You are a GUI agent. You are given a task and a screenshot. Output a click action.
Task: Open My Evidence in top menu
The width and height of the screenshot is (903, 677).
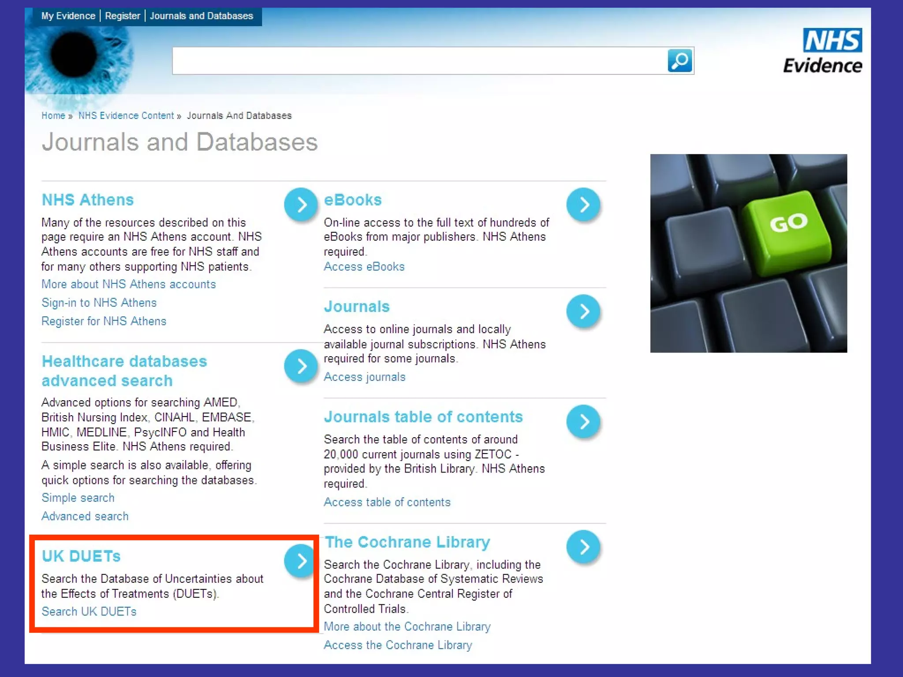68,16
